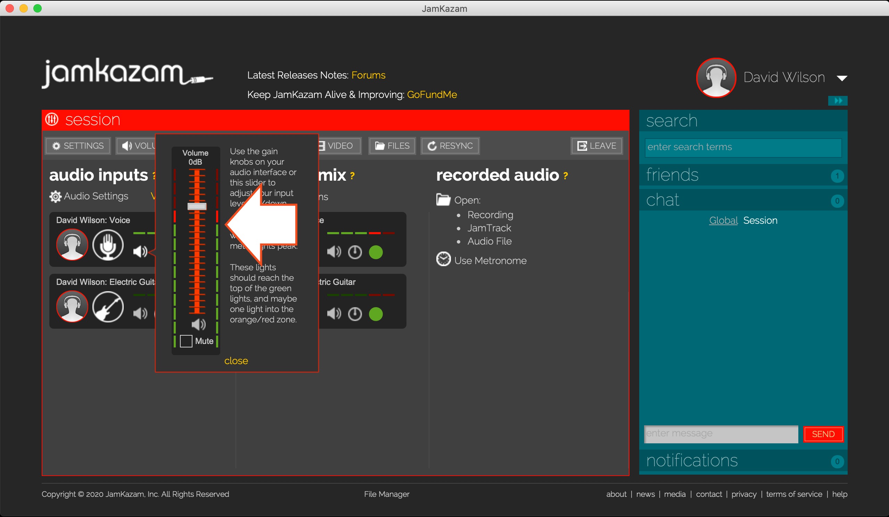Open the privacy footer link
Viewport: 889px width, 517px height.
(x=744, y=494)
